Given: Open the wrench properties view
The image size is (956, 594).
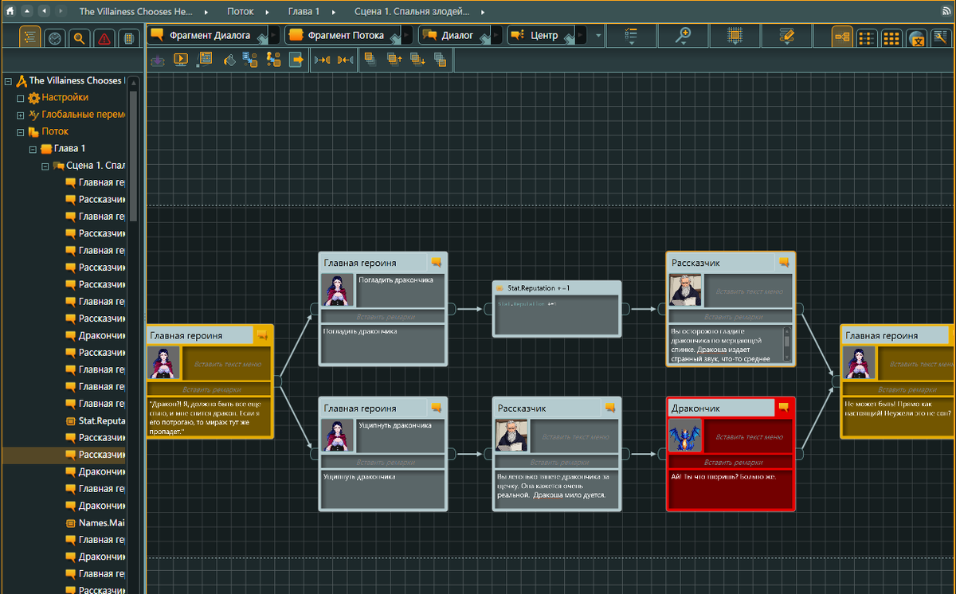Looking at the screenshot, I should pos(941,37).
